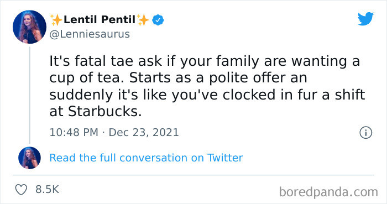The image size is (387, 204).
Task: Click the boredpanda.com watermark
Action: click(328, 192)
